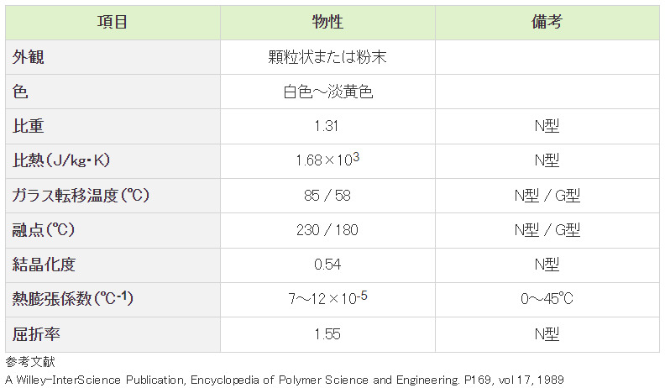Screen dimensions: 665x388
Task: Select the 外観 row label
Action: [28, 57]
